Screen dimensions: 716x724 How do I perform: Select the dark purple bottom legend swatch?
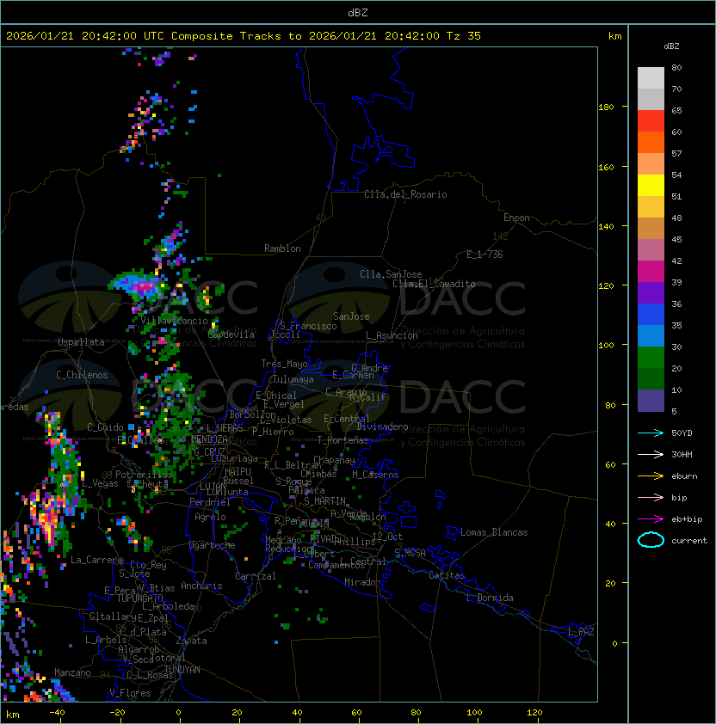point(651,401)
